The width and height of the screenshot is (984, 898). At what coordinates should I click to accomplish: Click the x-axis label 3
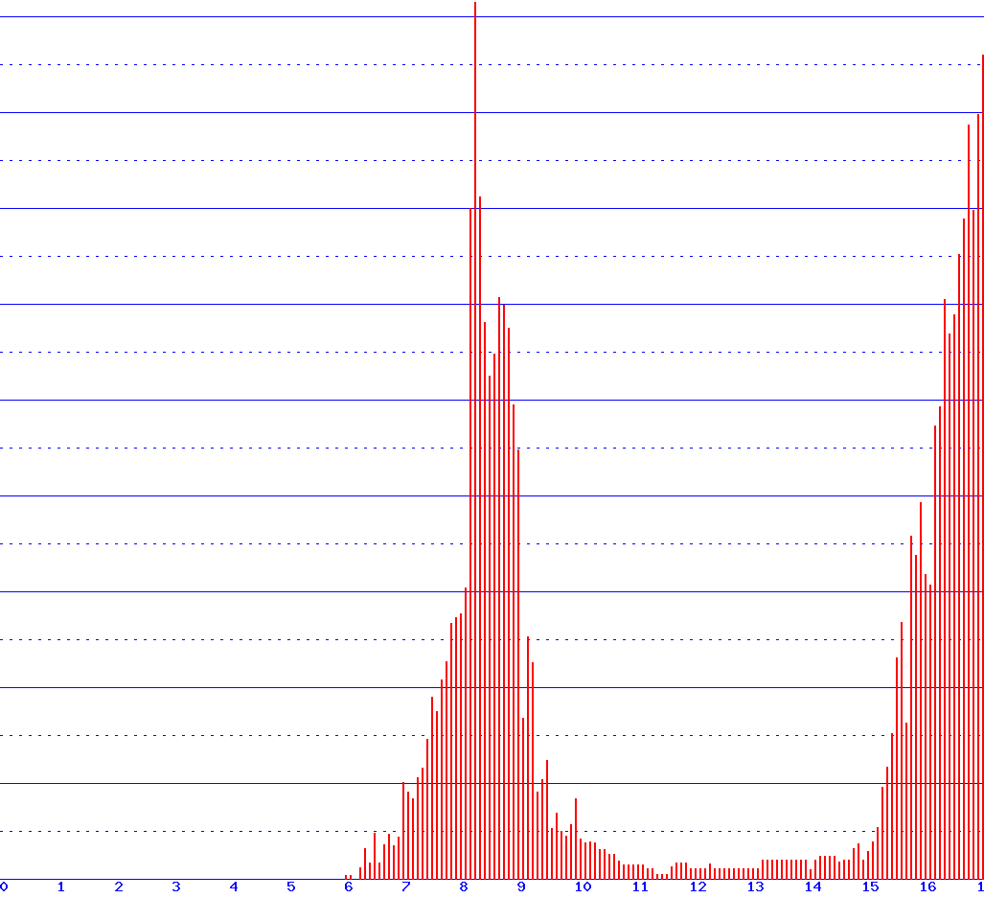(x=176, y=886)
